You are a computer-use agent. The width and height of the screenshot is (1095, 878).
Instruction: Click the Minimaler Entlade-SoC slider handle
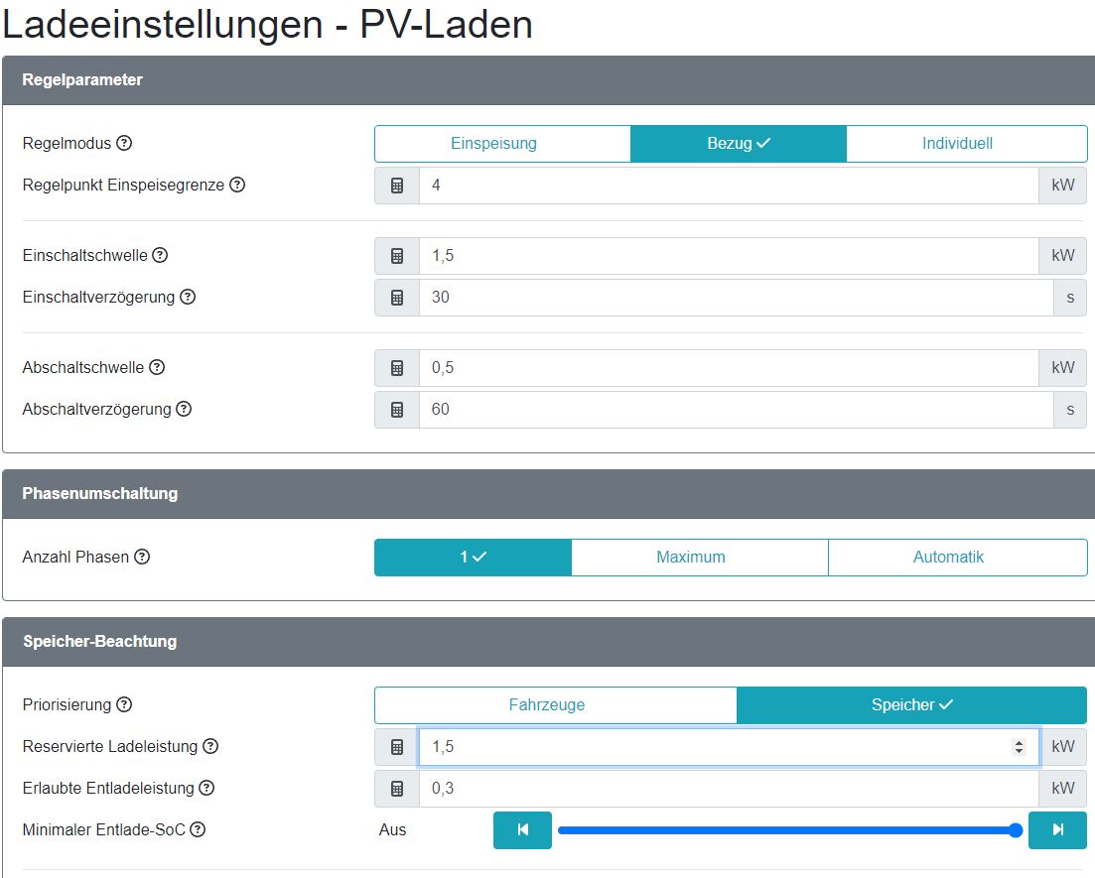click(1016, 829)
